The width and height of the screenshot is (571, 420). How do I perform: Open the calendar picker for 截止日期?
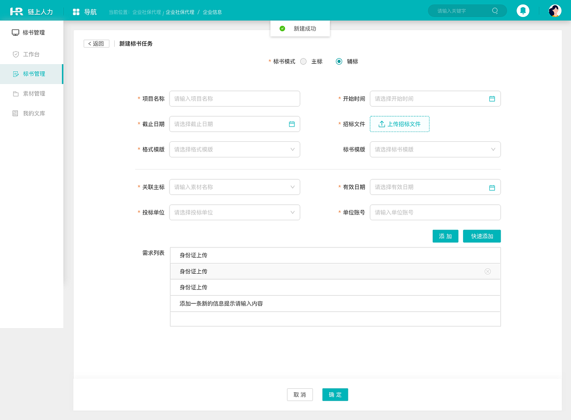click(292, 124)
